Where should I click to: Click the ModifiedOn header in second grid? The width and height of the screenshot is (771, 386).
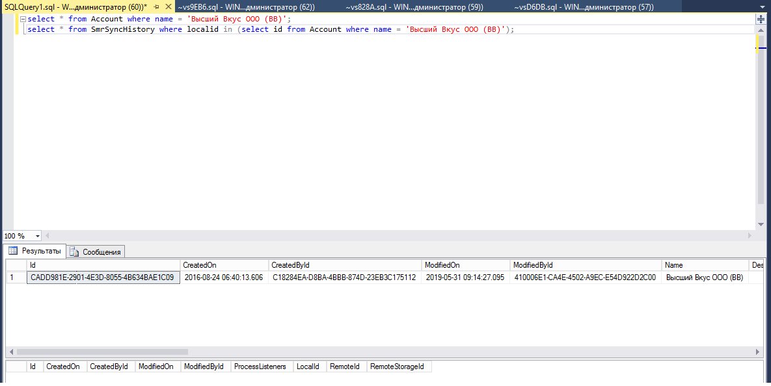158,367
